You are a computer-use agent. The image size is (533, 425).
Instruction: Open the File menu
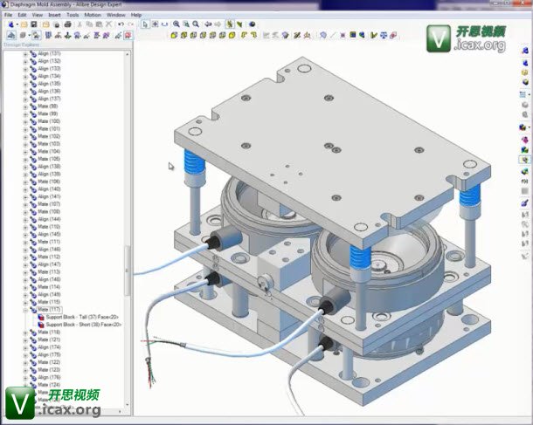(8, 15)
